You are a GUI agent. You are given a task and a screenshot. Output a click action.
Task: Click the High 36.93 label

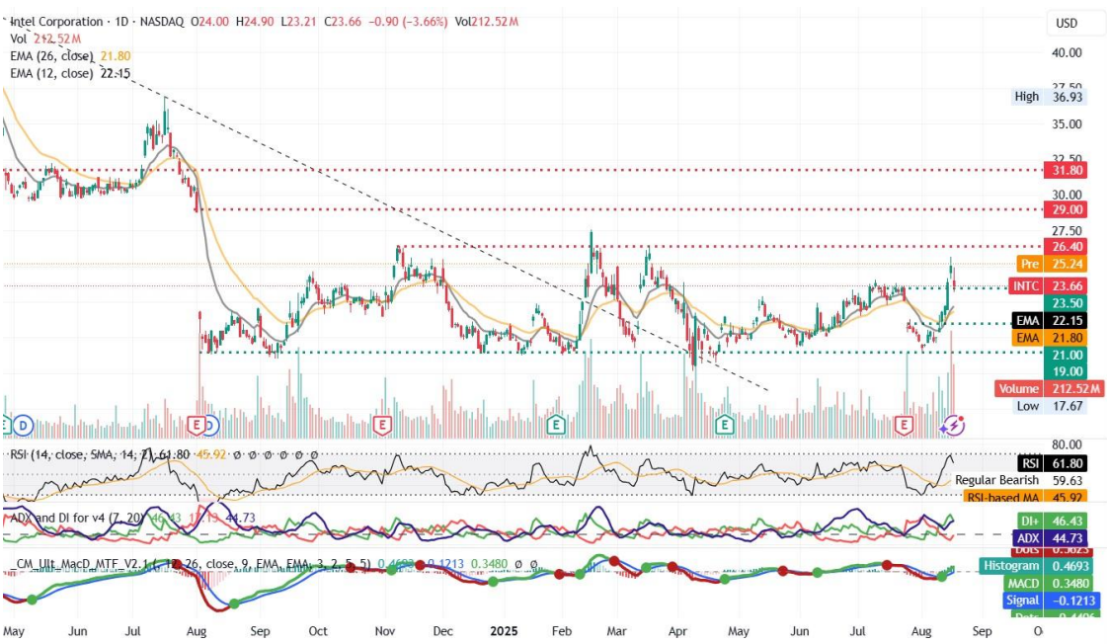[1049, 97]
